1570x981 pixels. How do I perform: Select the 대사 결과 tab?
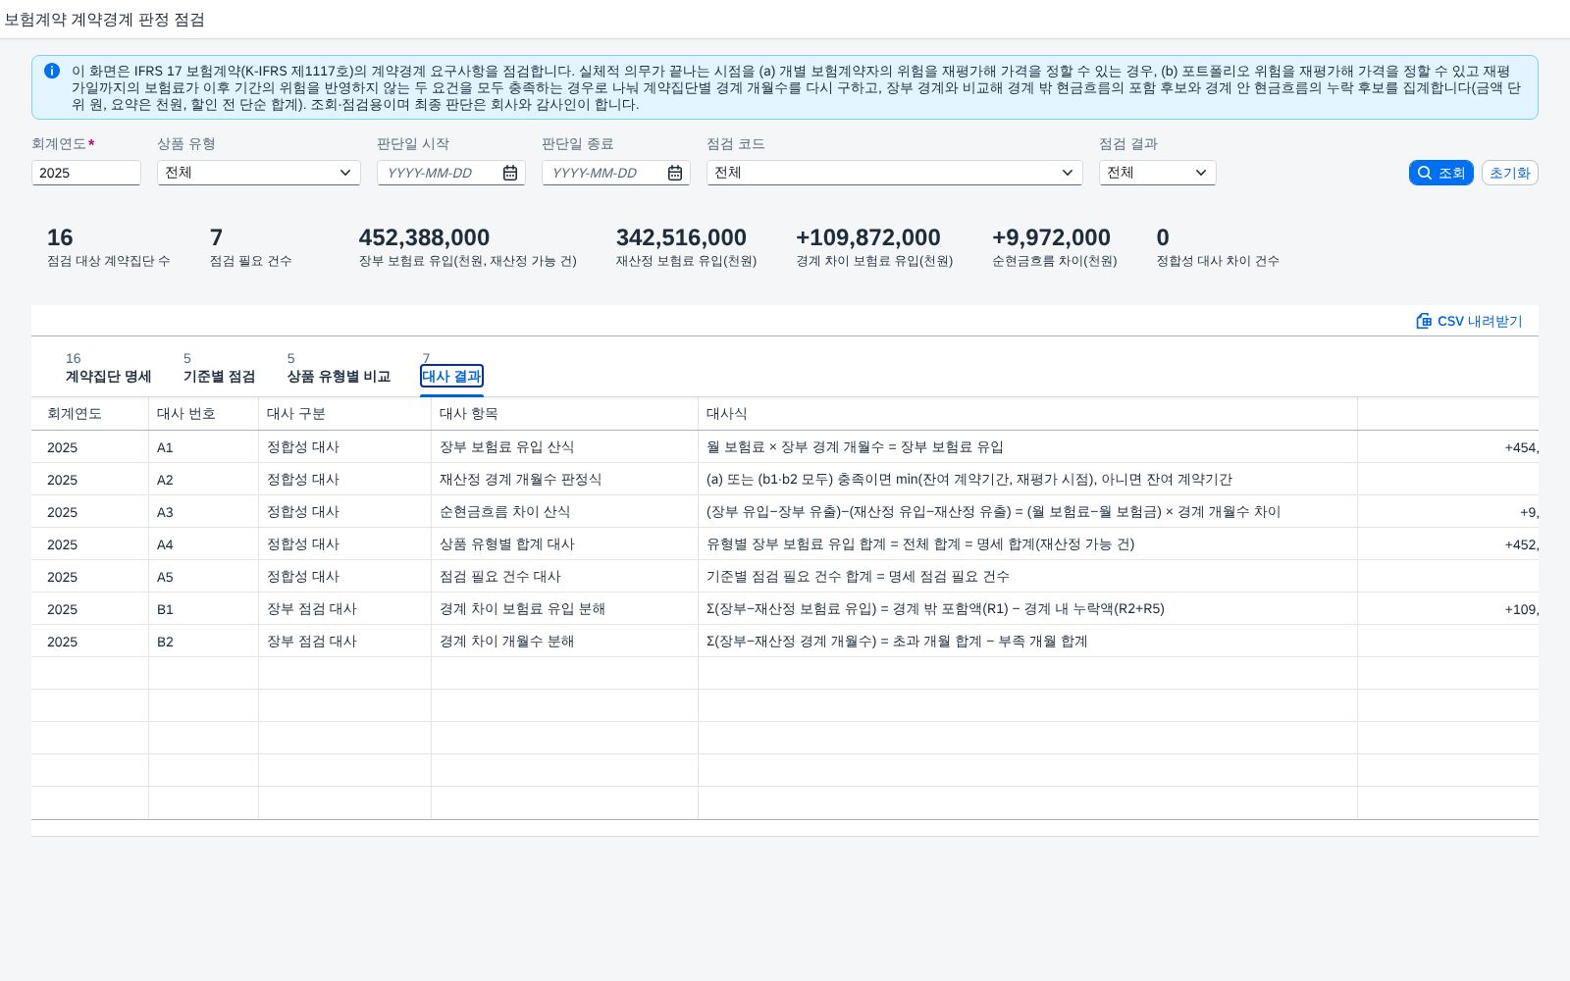451,376
